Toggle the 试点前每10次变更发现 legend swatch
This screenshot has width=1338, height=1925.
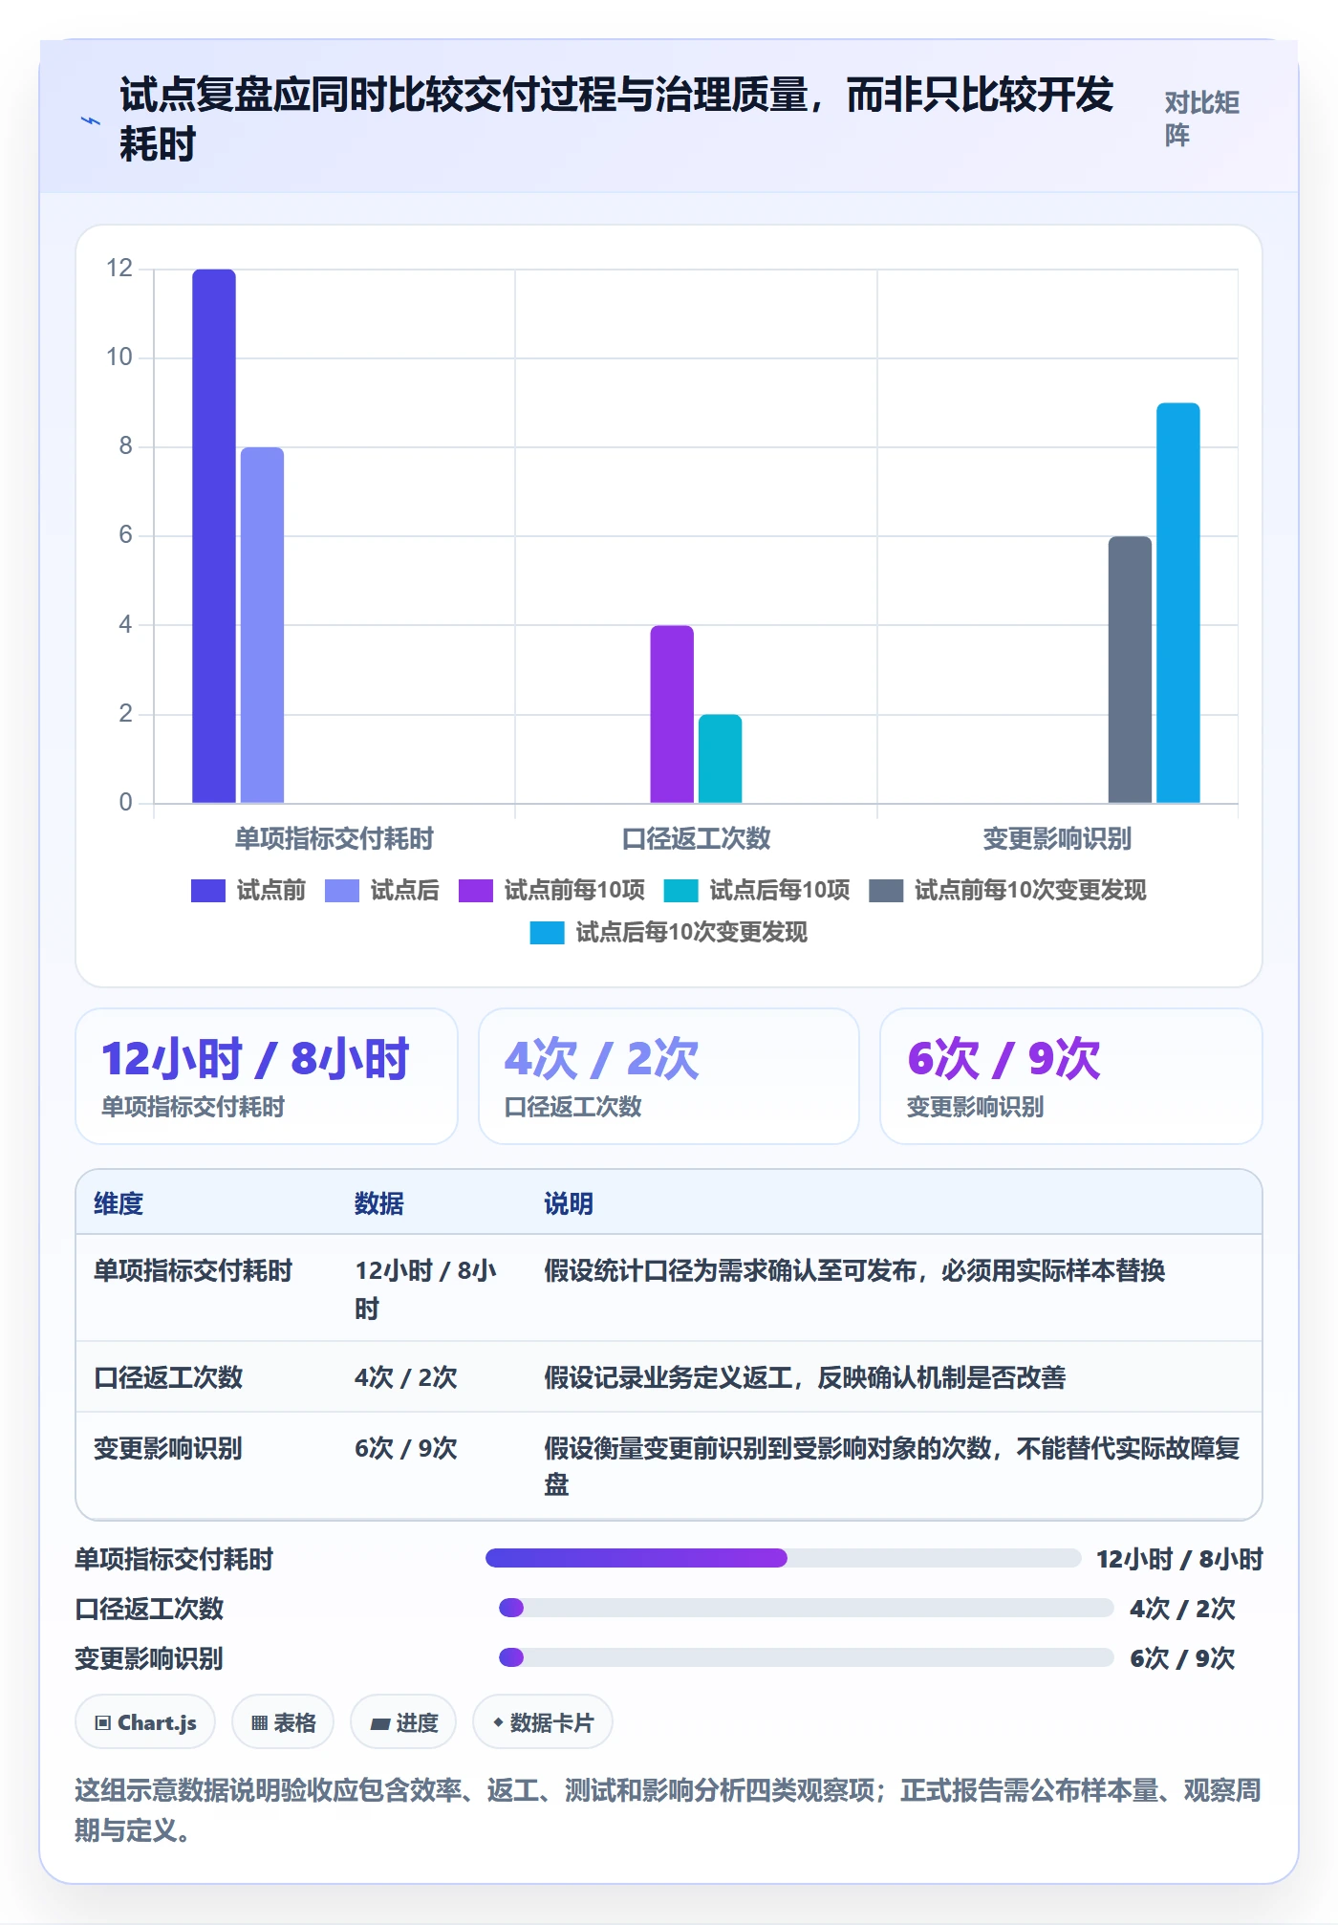pos(886,891)
